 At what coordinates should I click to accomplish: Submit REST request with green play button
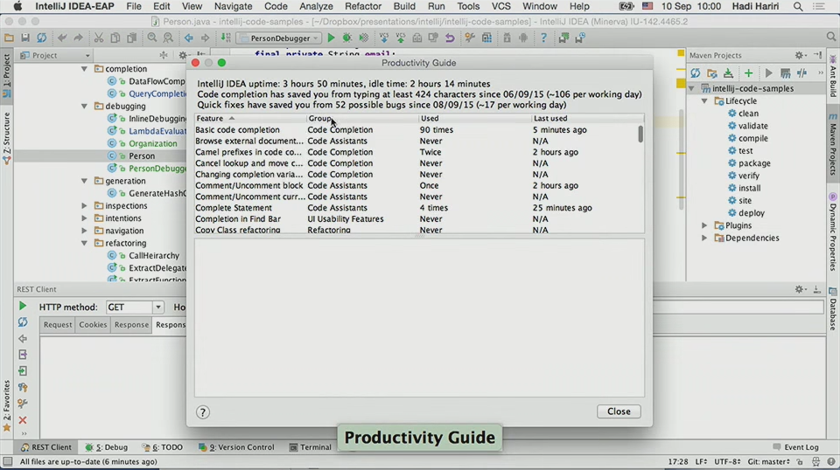tap(23, 307)
